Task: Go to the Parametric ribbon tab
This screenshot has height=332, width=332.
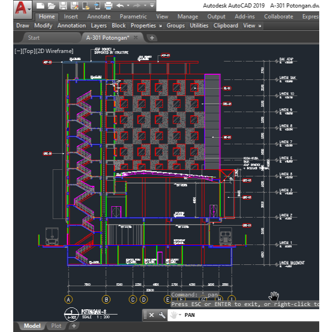Action: 133,17
